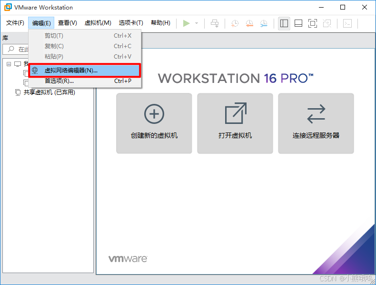The height and width of the screenshot is (285, 376).
Task: Select 首选项(R)... menu entry
Action: pyautogui.click(x=85, y=81)
